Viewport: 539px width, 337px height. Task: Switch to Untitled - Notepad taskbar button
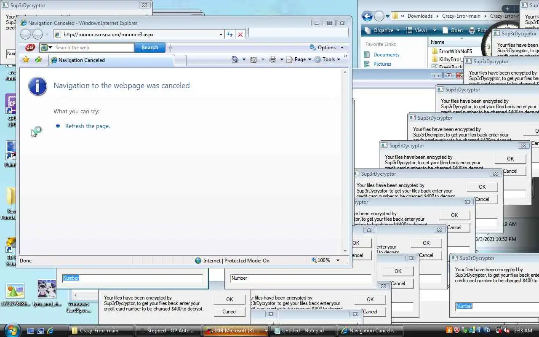tap(303, 331)
